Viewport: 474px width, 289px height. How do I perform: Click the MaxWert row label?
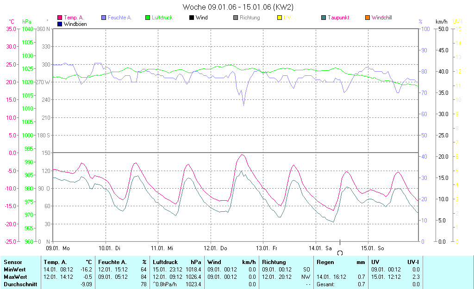[15, 277]
